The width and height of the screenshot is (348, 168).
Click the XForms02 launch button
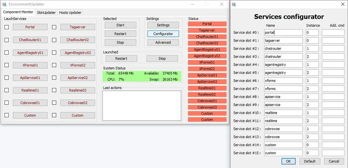pyautogui.click(x=78, y=65)
